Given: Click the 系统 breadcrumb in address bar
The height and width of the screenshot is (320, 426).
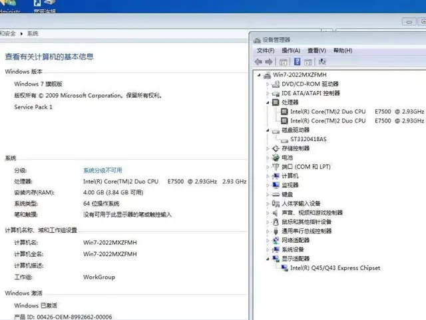Looking at the screenshot, I should 33,33.
